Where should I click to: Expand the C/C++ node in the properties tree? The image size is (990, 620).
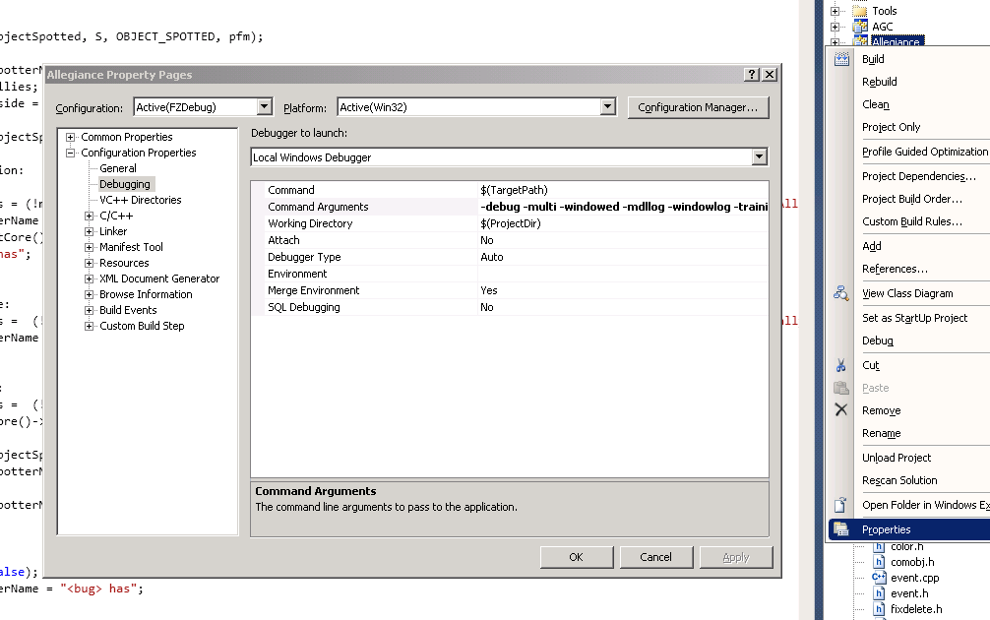pos(90,216)
